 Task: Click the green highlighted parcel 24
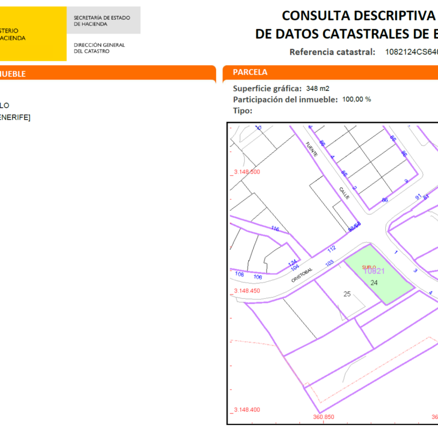pyautogui.click(x=379, y=275)
